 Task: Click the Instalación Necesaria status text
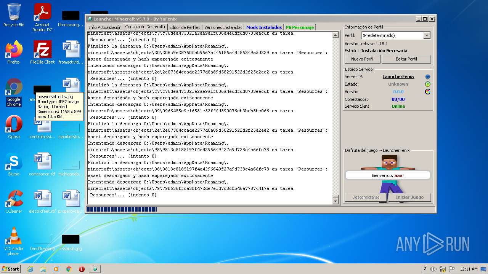[x=384, y=51]
